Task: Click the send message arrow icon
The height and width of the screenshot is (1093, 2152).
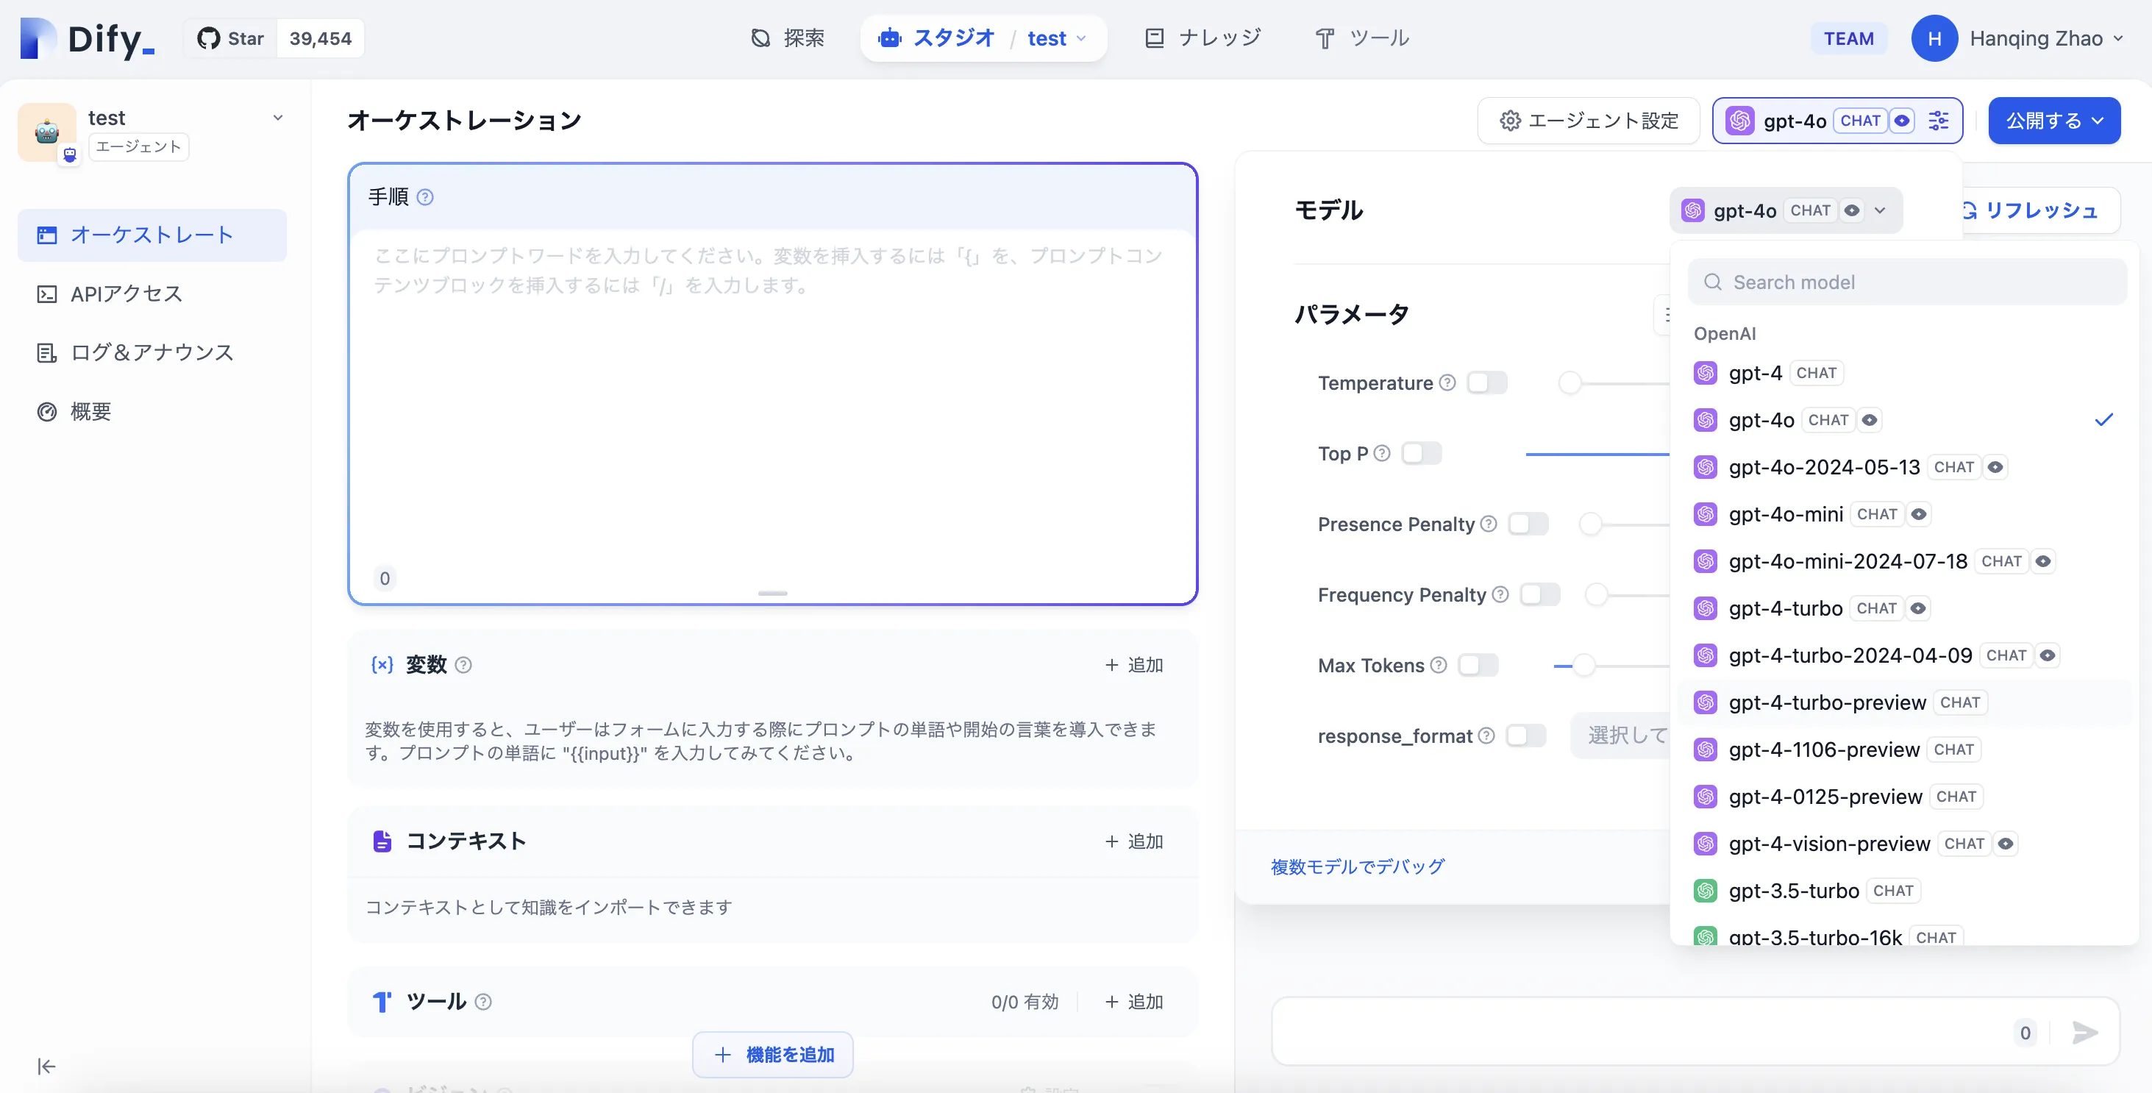Action: click(2084, 1033)
